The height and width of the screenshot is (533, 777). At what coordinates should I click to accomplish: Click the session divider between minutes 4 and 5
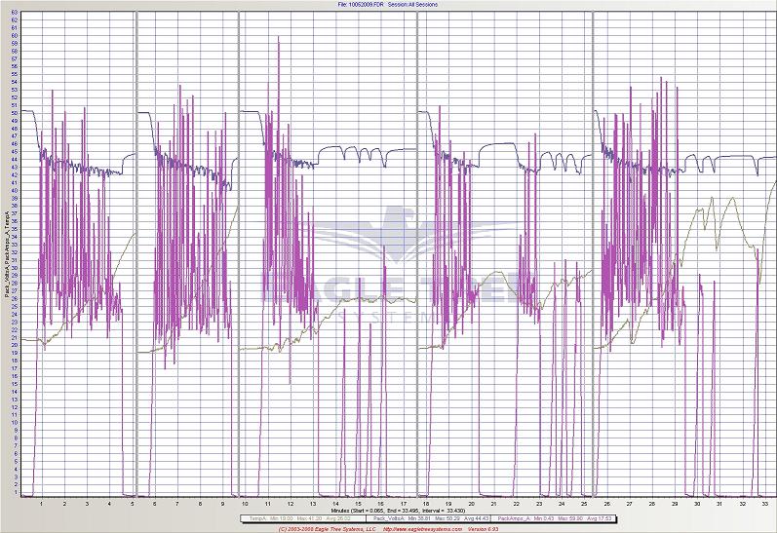coord(136,253)
